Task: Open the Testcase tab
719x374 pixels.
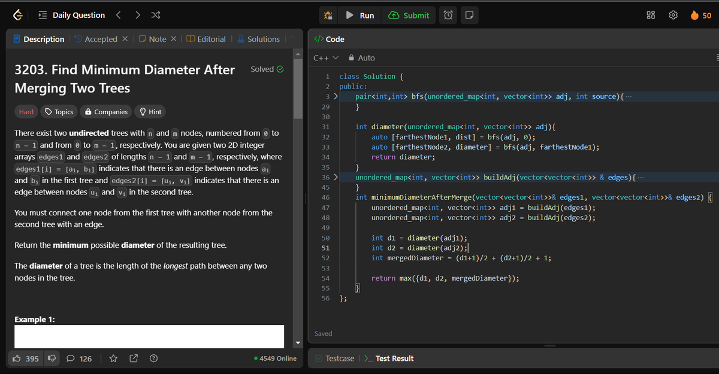Action: tap(334, 358)
